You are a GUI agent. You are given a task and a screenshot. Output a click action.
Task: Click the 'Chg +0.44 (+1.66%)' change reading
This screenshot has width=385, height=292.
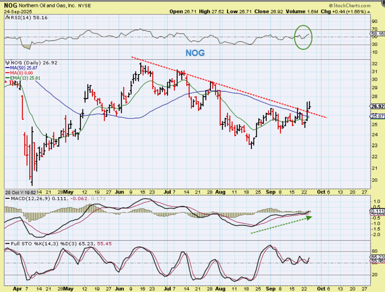point(343,11)
